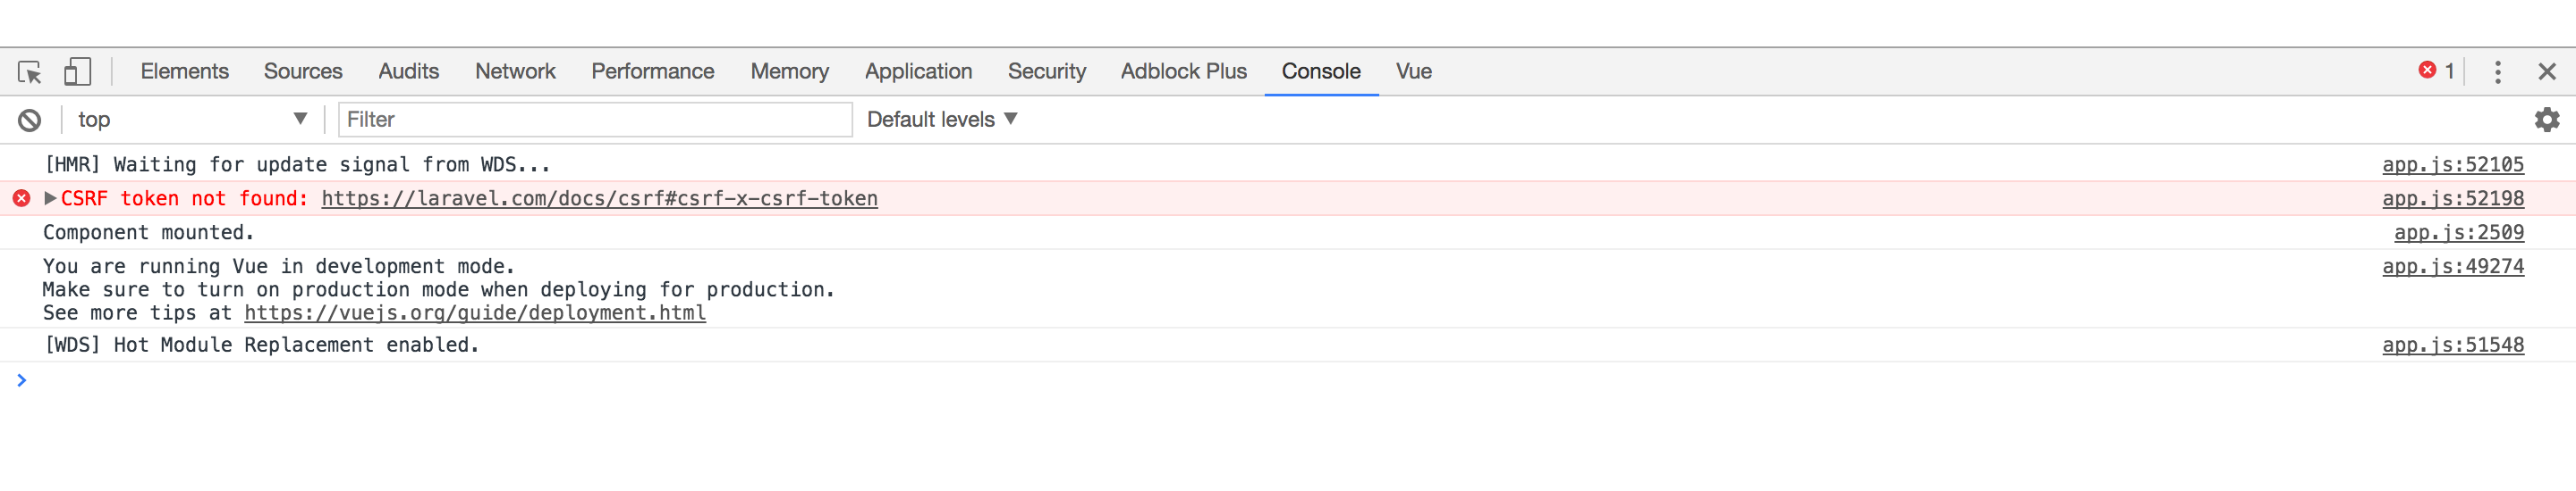This screenshot has height=491, width=2576.
Task: Open the Elements tab
Action: click(x=184, y=71)
